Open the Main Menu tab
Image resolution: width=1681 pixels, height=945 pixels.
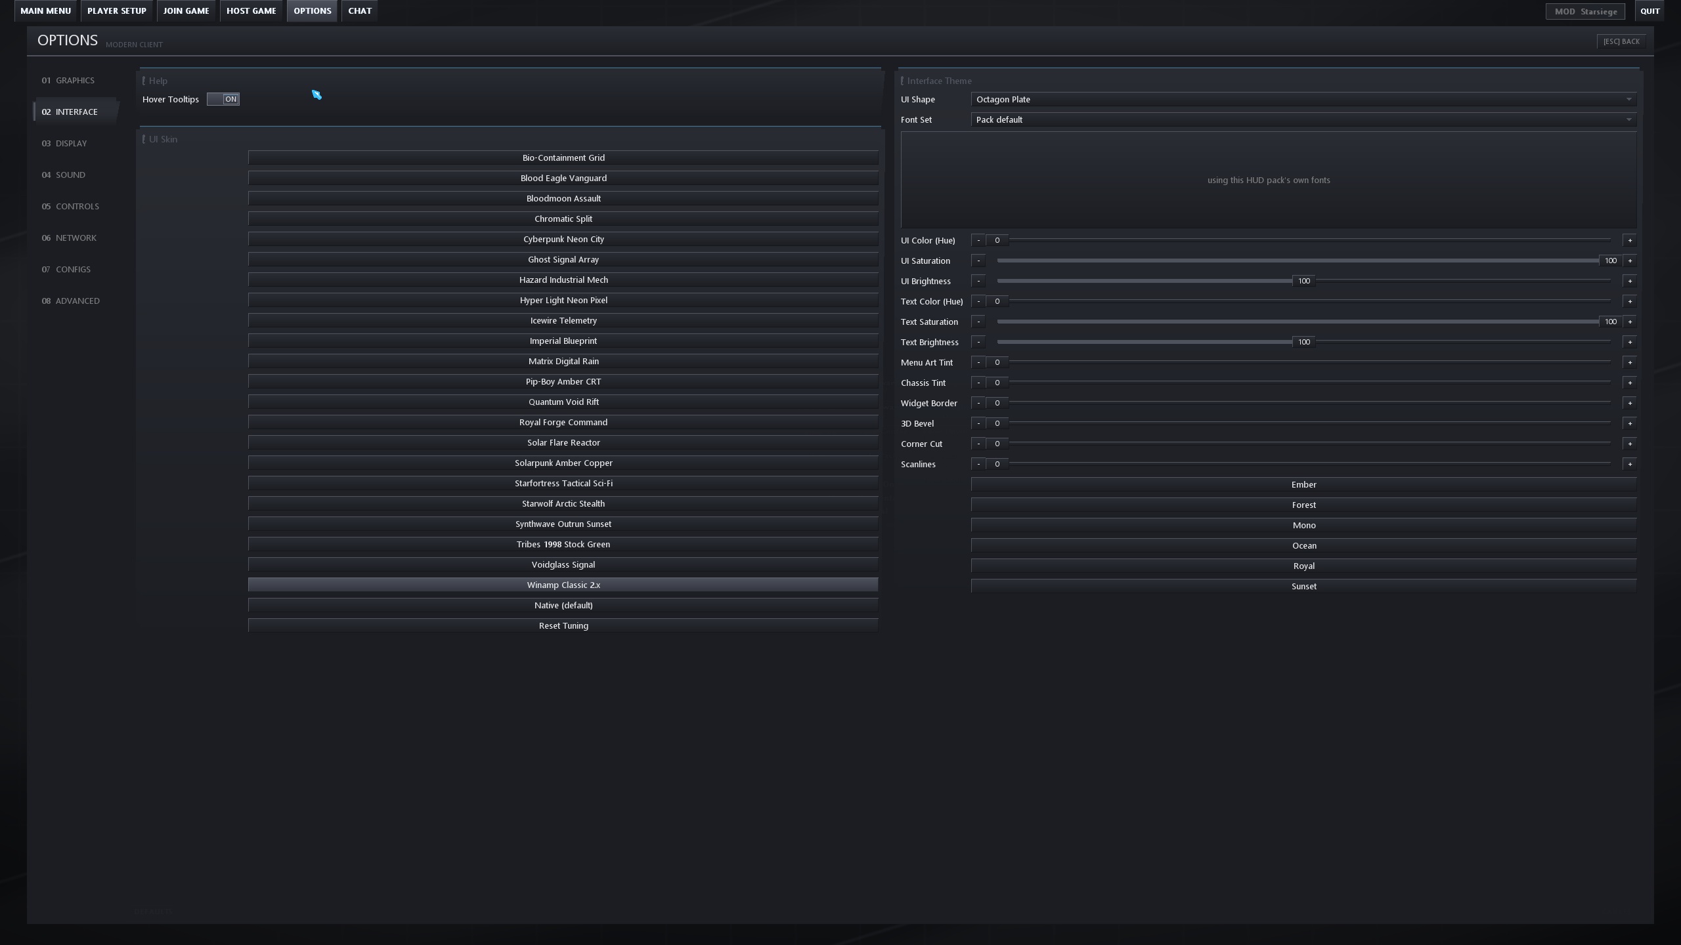[45, 10]
